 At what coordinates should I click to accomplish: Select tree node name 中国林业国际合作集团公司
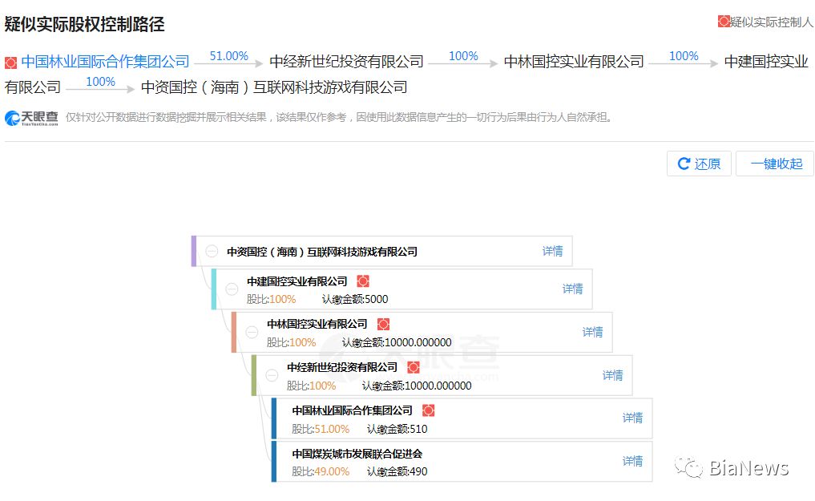point(352,410)
